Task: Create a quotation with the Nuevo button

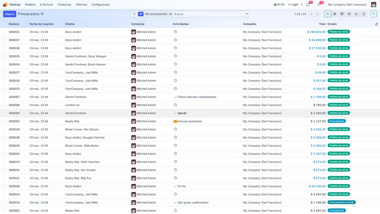Action: tap(9, 14)
